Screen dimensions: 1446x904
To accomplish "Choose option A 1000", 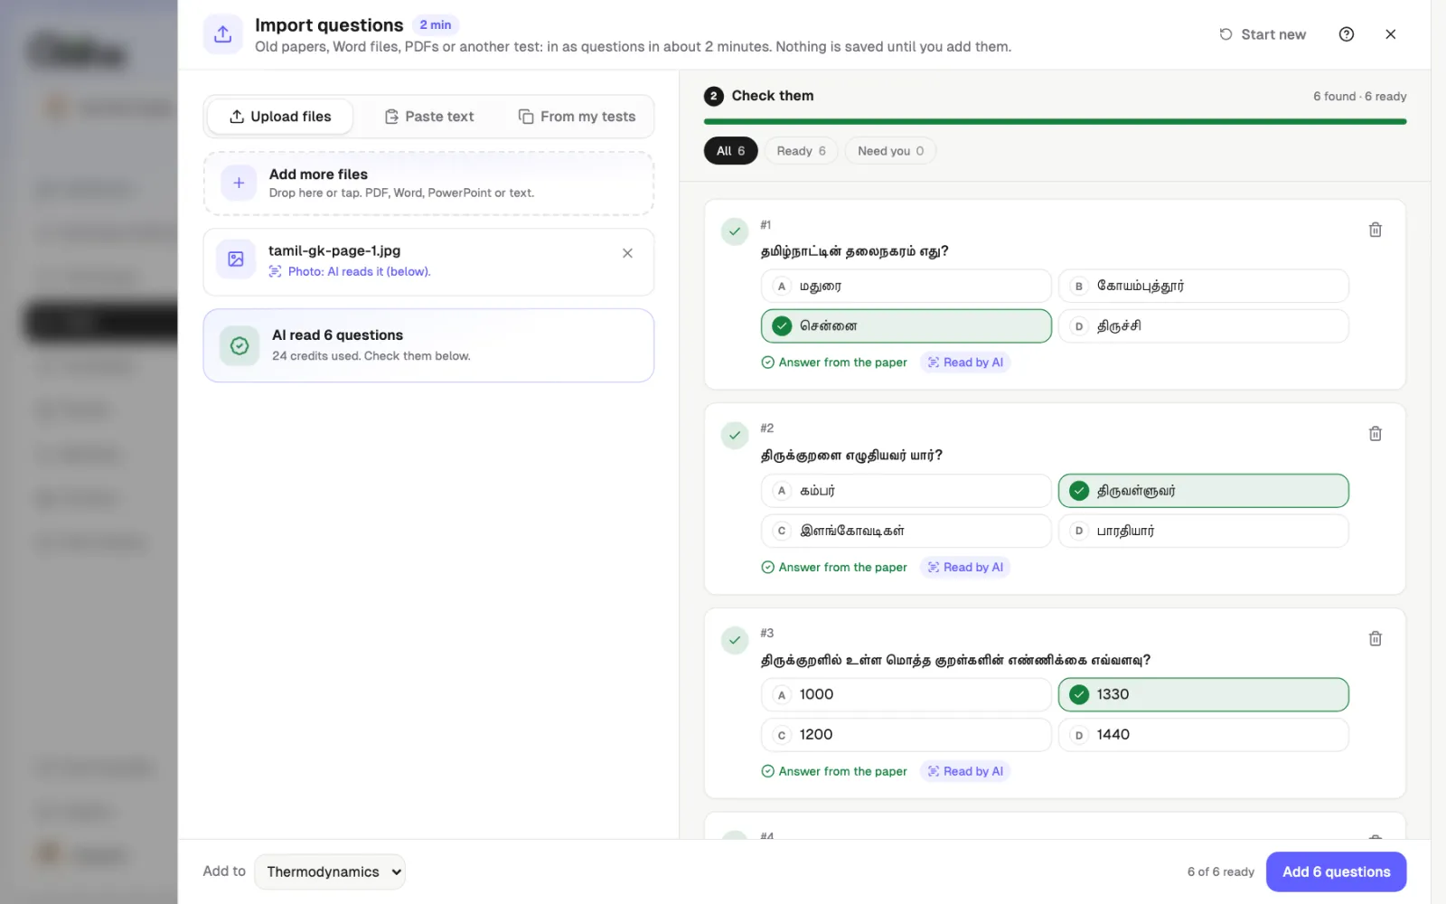I will [x=906, y=694].
